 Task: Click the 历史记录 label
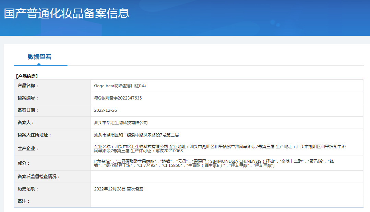click(x=28, y=189)
